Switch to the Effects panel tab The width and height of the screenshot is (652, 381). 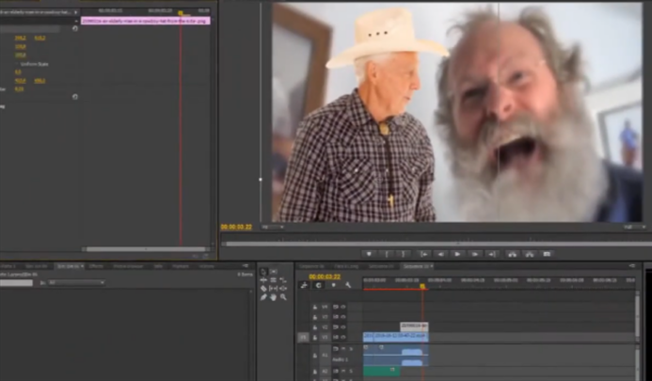click(96, 266)
